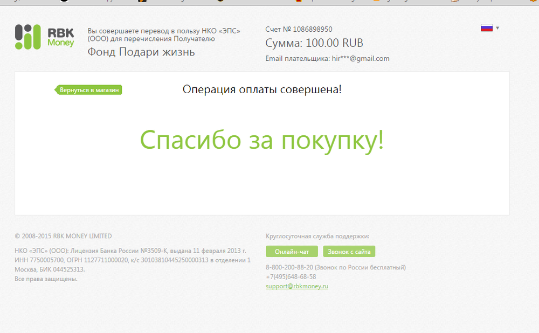Click the Russian flag language icon
Viewport: 539px width, 333px height.
pos(487,28)
